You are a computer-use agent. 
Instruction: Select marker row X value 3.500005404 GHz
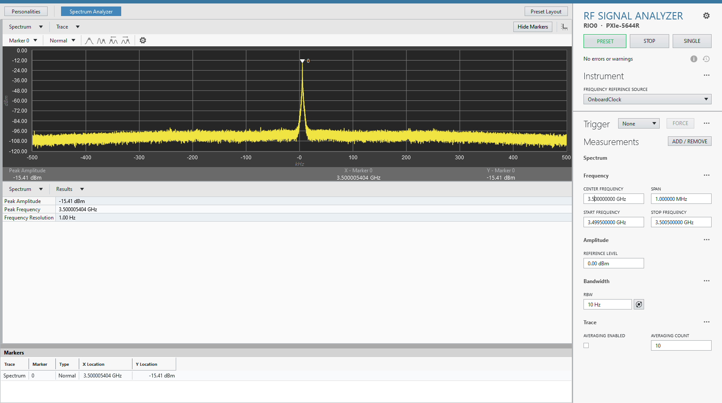point(103,376)
